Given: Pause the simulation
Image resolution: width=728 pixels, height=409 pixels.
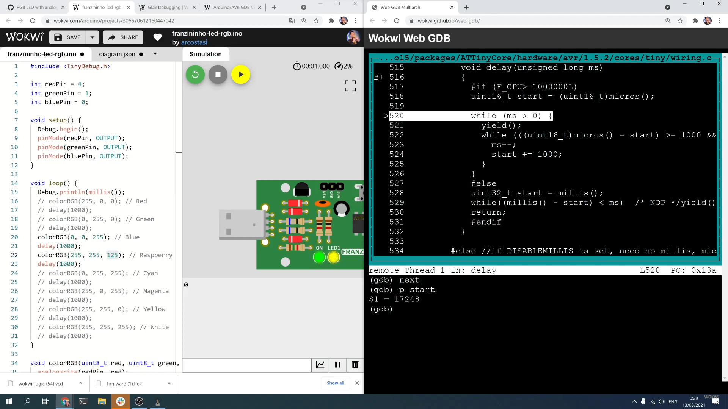Looking at the screenshot, I should pos(337,365).
